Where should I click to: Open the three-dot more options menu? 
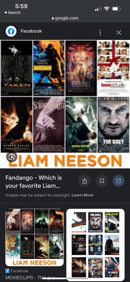coord(100,32)
